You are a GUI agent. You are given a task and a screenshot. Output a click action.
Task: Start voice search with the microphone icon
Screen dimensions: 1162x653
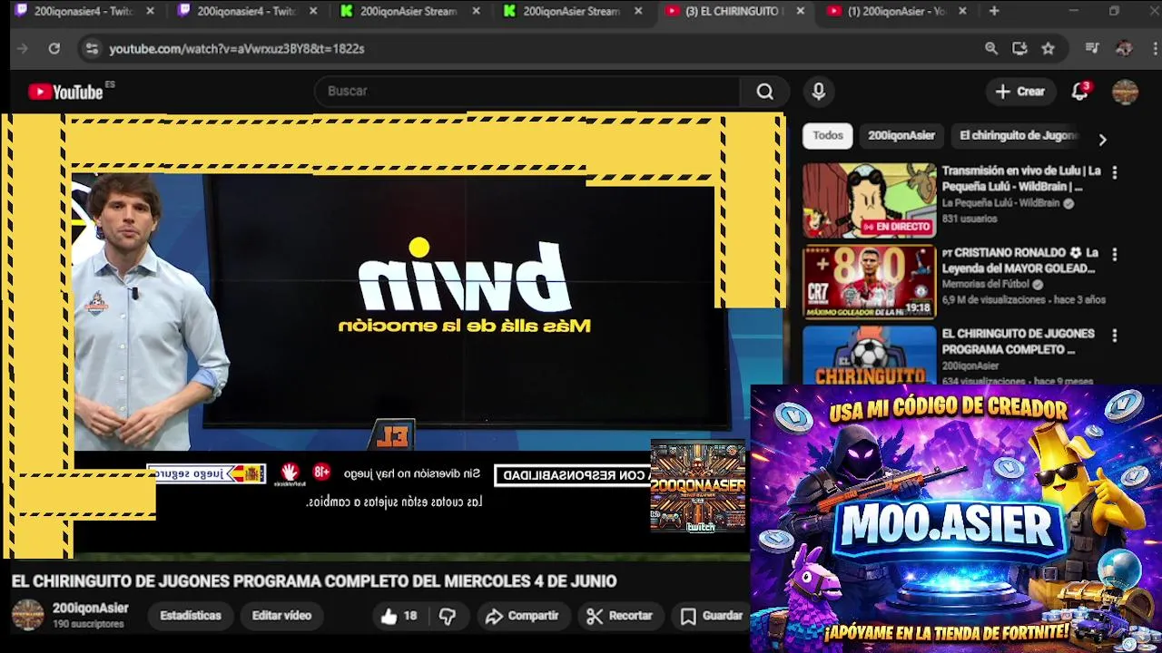tap(819, 92)
